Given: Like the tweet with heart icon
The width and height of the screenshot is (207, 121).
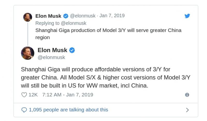Looking at the screenshot, I should [x=24, y=95].
